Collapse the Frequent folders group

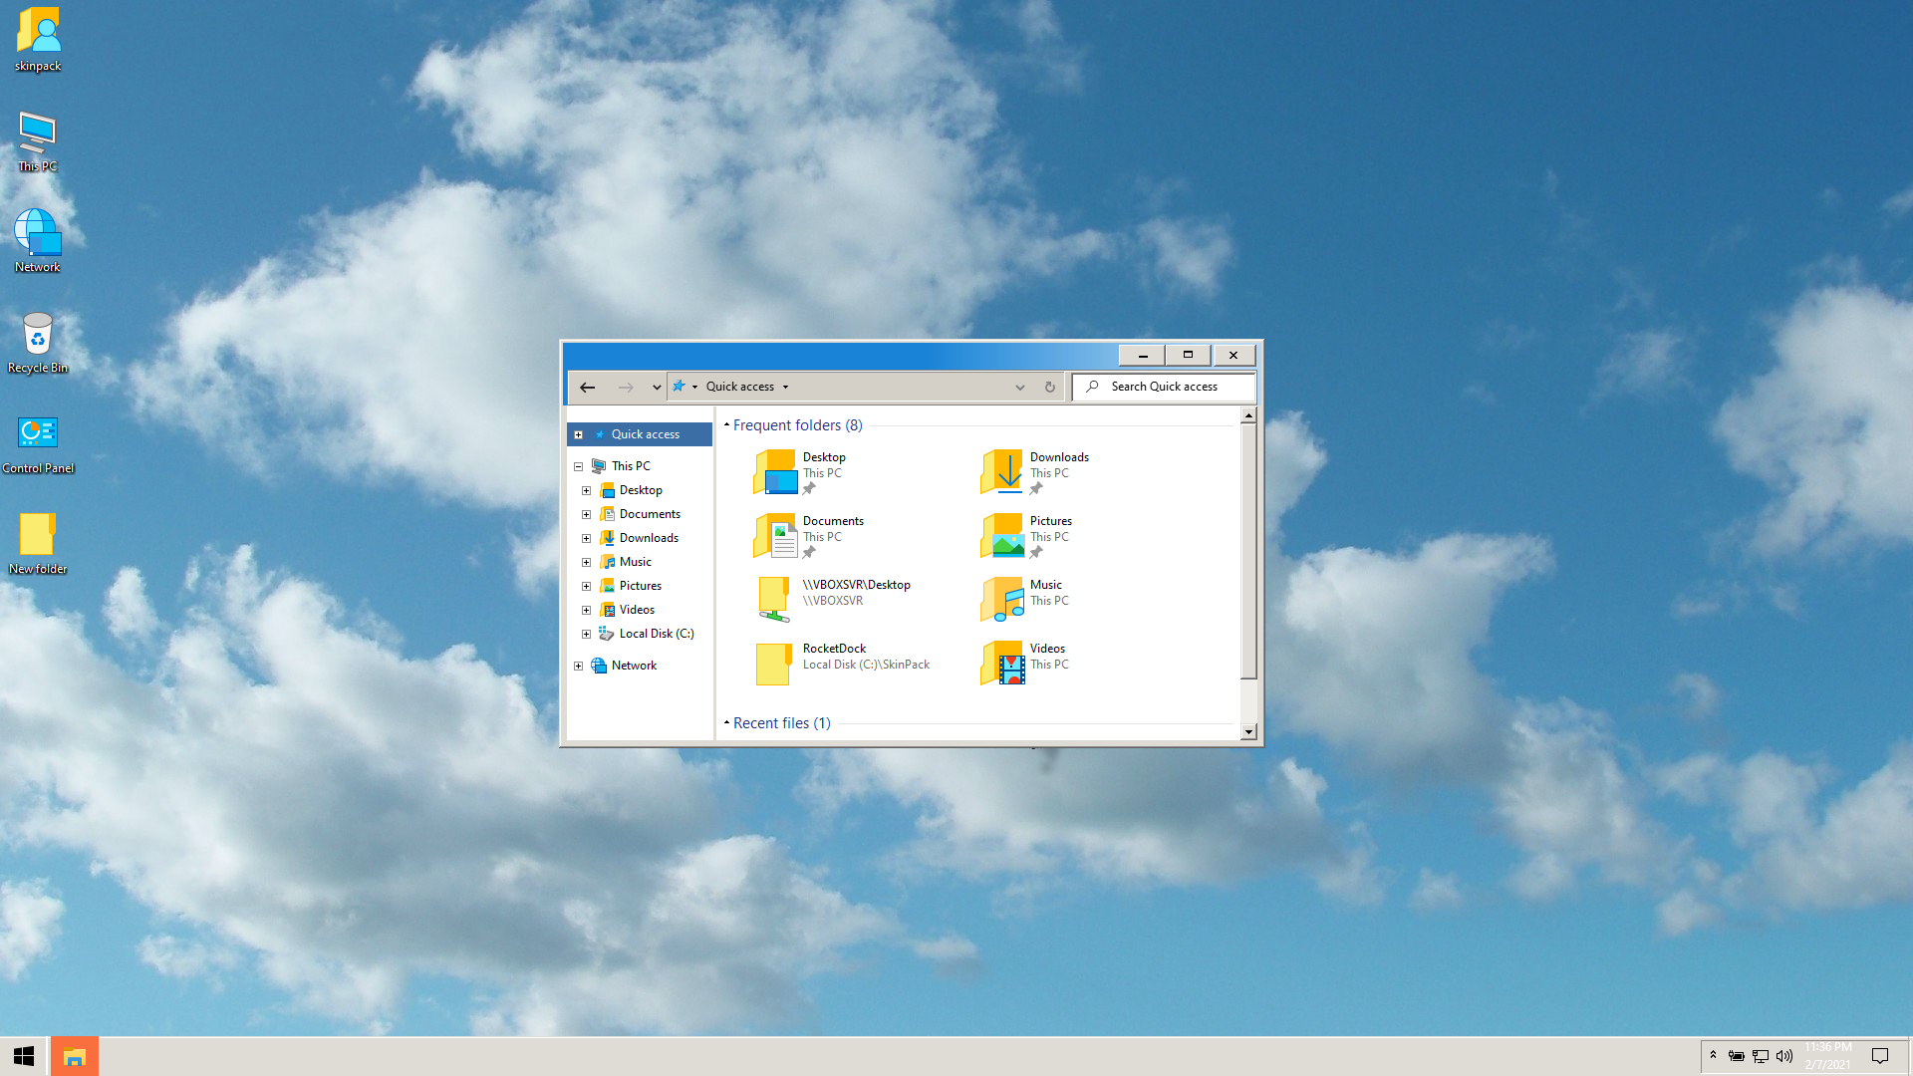point(726,425)
